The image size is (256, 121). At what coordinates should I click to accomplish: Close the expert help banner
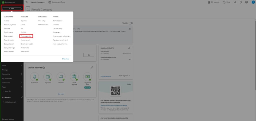pos(130,29)
